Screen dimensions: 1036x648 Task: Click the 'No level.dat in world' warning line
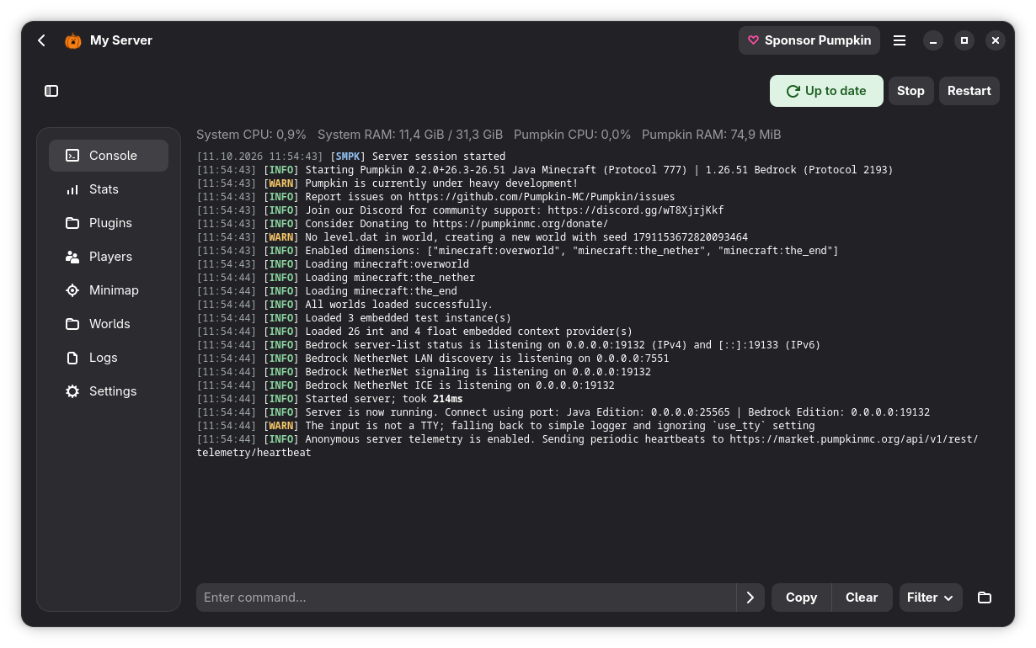pos(472,237)
